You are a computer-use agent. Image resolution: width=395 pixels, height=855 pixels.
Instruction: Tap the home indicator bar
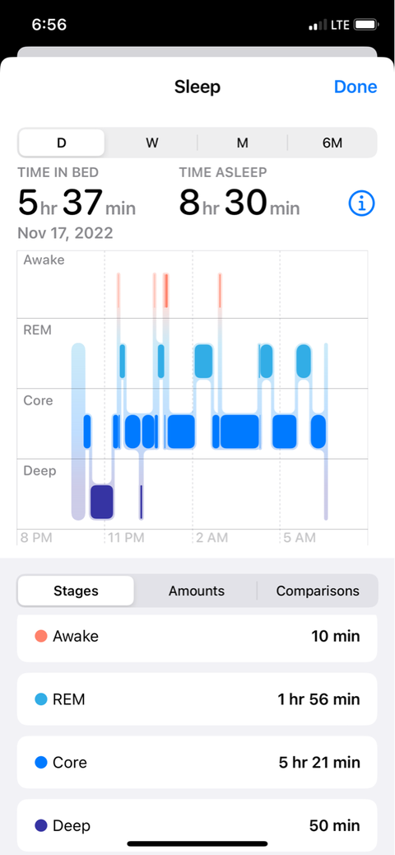coord(197,844)
